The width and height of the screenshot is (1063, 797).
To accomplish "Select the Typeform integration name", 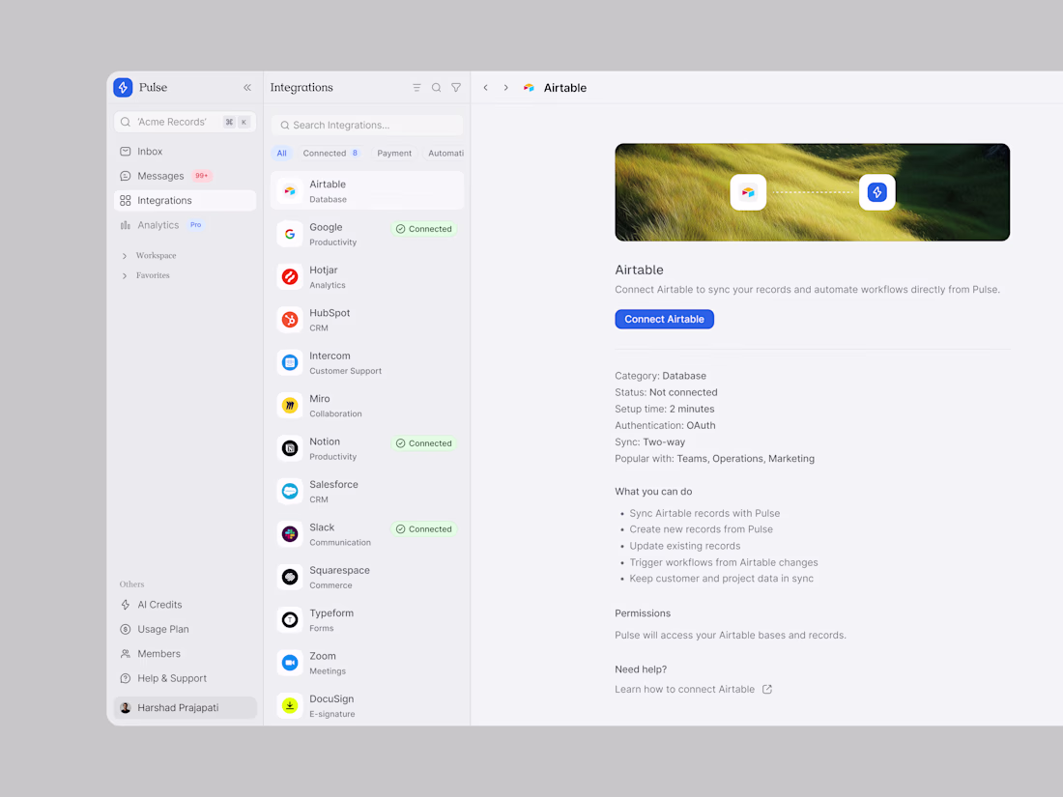I will pos(331,613).
